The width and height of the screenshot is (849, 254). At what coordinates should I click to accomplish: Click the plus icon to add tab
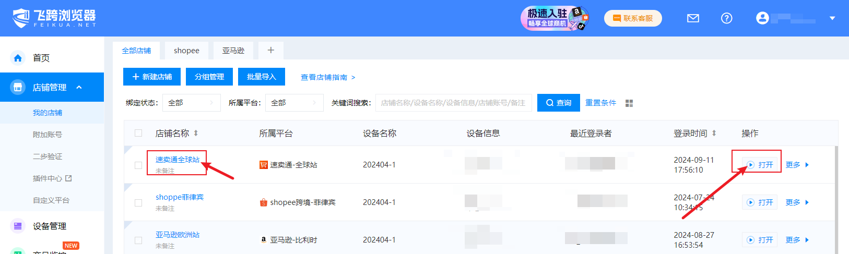[270, 50]
